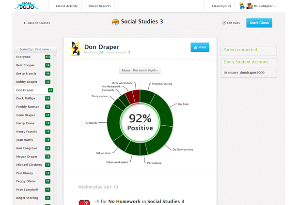298x205 pixels.
Task: Select Roger Sterling in the student list
Action: click(34, 198)
